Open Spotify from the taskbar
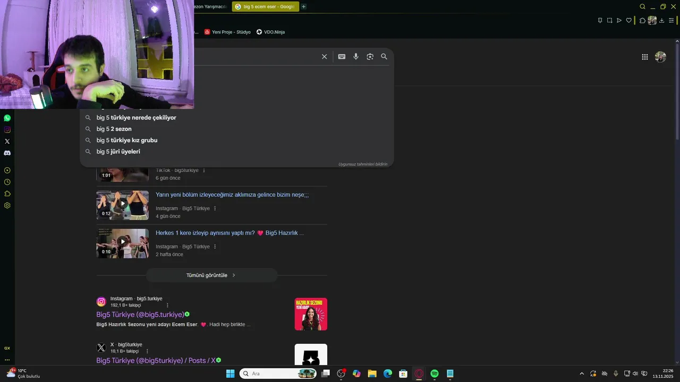Viewport: 680px width, 382px height. tap(435, 374)
